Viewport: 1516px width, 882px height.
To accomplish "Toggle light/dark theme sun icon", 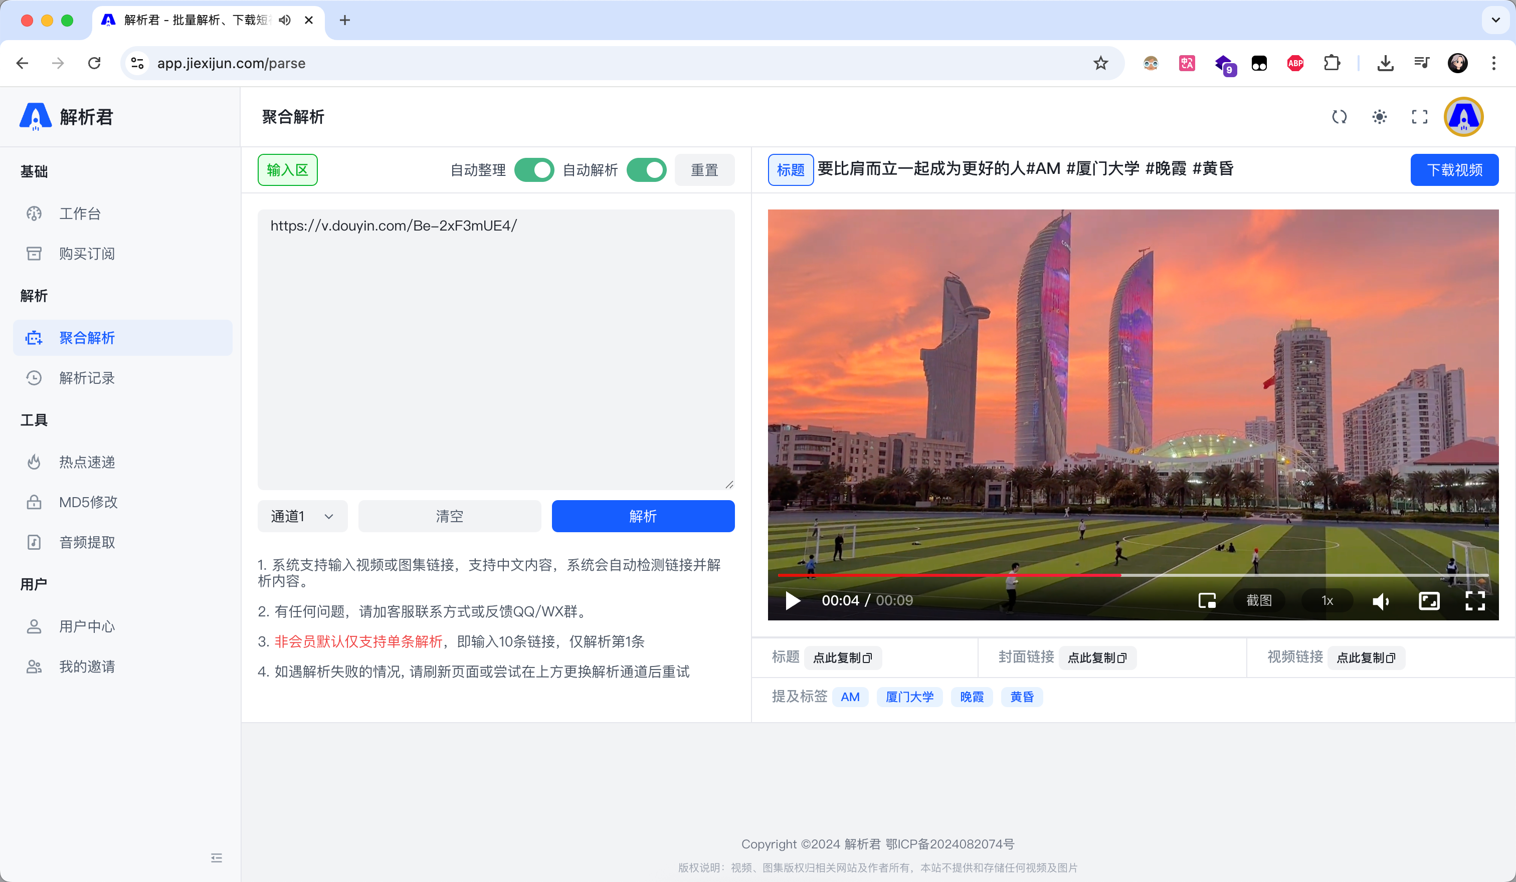I will pyautogui.click(x=1380, y=117).
